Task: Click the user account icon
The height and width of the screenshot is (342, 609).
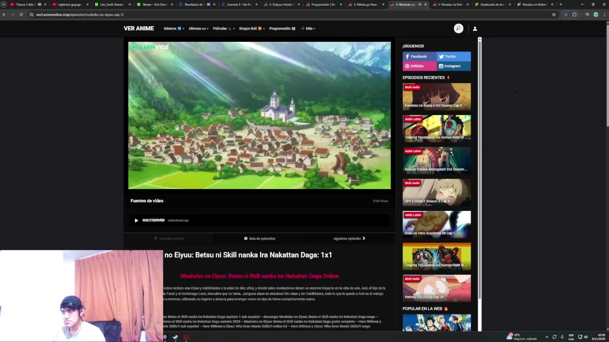Action: click(475, 28)
